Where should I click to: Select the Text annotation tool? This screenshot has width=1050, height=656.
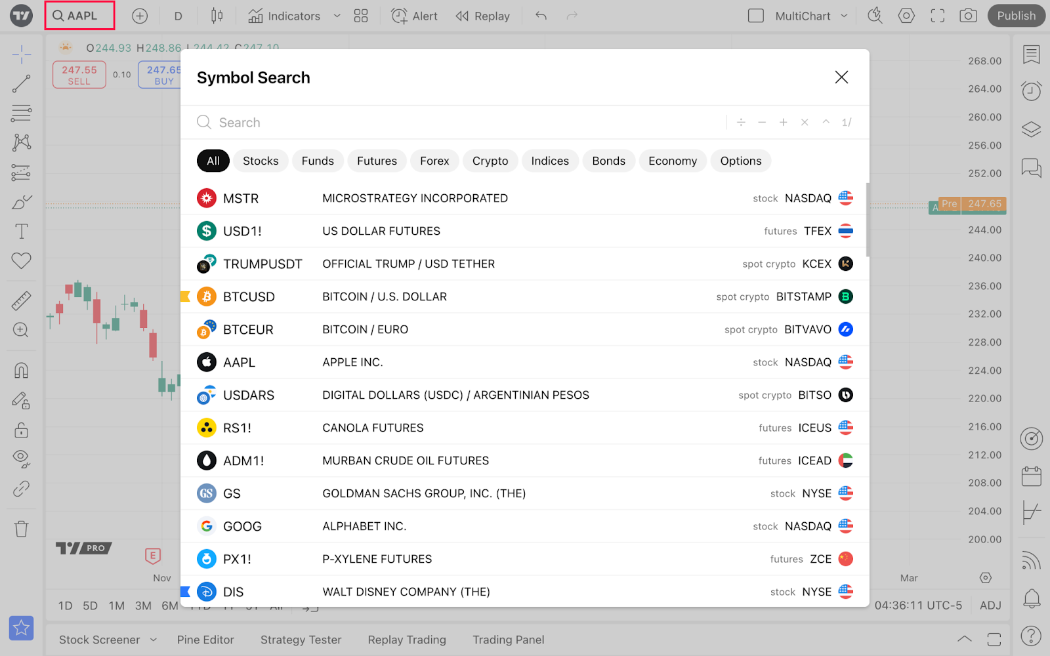22,231
